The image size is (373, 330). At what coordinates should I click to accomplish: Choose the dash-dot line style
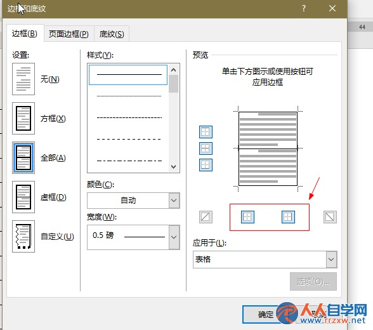pos(128,161)
